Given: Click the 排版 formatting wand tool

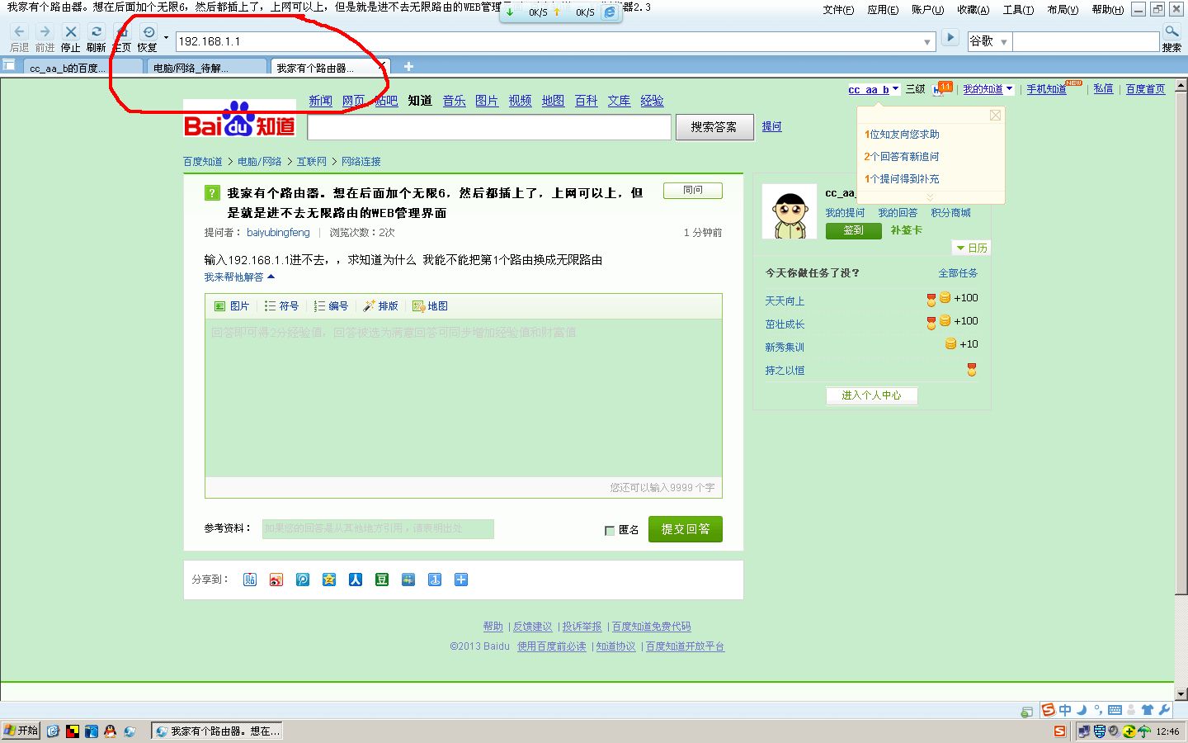Looking at the screenshot, I should tap(380, 306).
